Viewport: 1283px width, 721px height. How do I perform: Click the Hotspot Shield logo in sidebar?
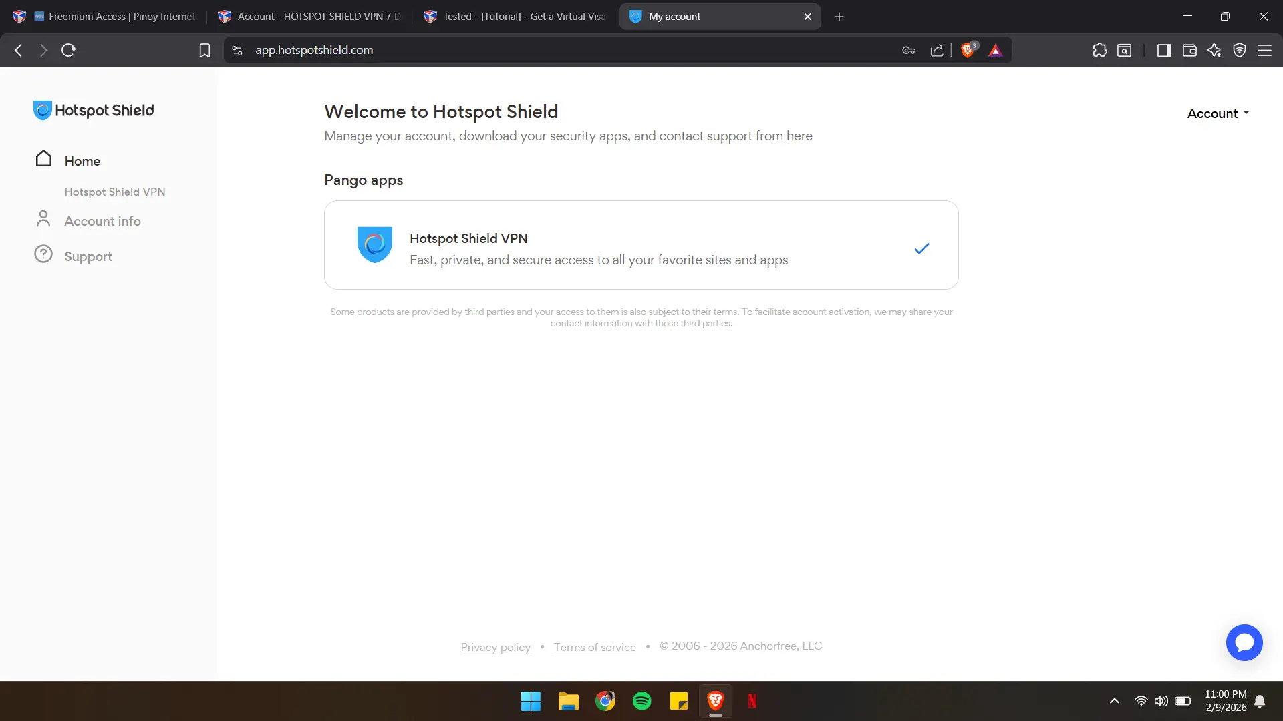(94, 110)
